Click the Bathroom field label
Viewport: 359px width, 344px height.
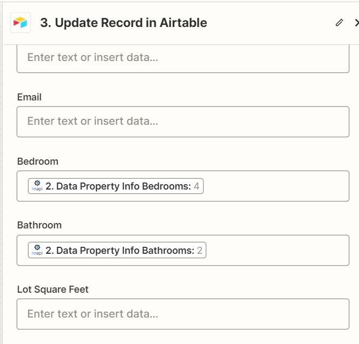39,225
